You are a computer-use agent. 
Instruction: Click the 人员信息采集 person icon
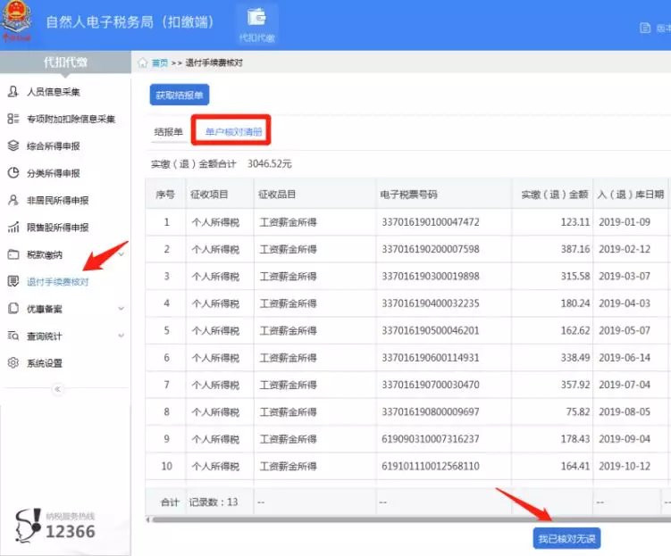13,91
